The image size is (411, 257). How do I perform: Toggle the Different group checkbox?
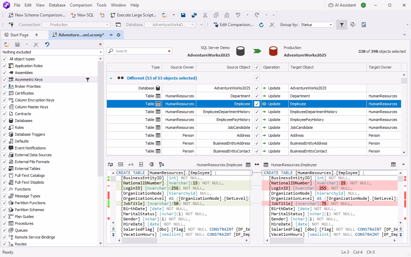pyautogui.click(x=257, y=78)
